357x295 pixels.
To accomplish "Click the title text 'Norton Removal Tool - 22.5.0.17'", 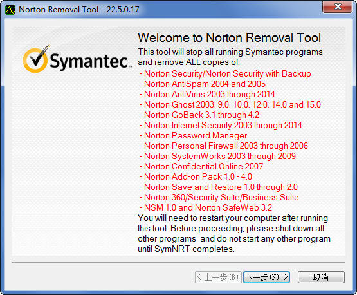I will 78,10.
